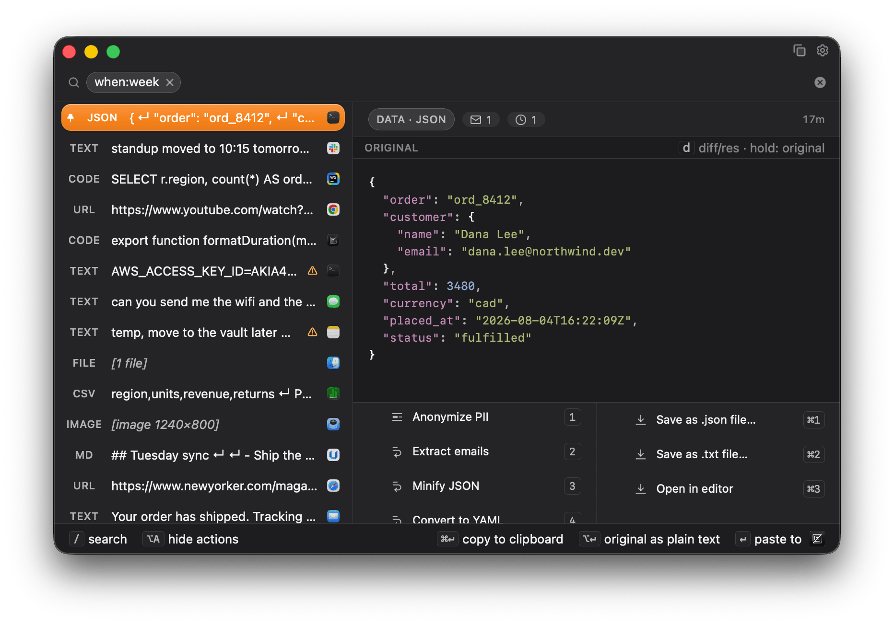The height and width of the screenshot is (625, 894).
Task: Select the youtube.com URL clip
Action: (x=203, y=209)
